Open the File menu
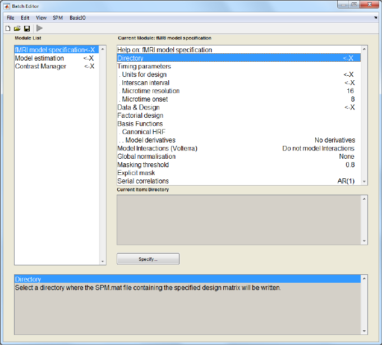Screen dimensions: 382x345 11,18
